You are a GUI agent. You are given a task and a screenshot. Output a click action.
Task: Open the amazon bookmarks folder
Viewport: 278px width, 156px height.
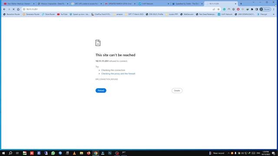(x=118, y=14)
